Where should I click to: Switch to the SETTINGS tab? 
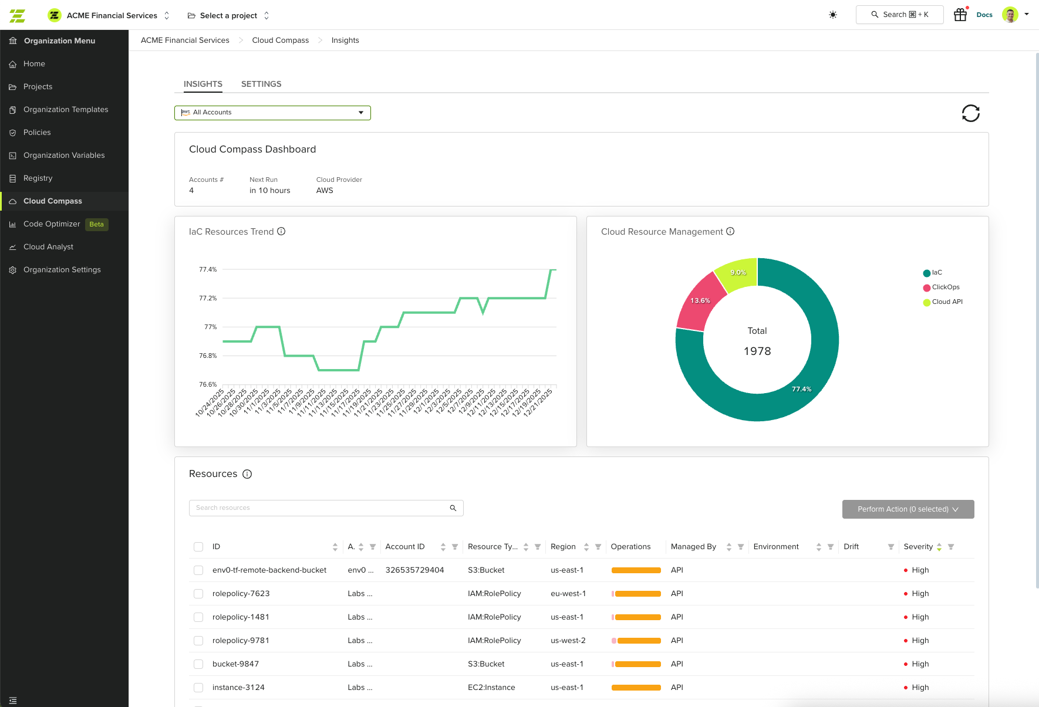[x=261, y=84]
